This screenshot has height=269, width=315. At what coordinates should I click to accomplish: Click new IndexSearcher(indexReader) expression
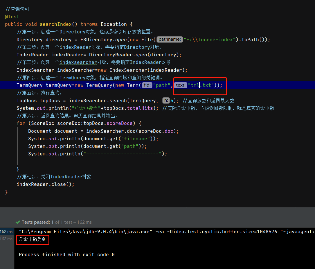coord(141,70)
